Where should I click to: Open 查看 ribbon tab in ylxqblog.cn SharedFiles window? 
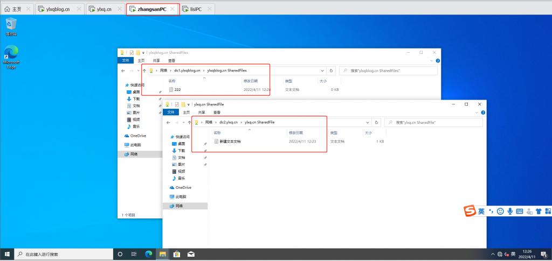[x=171, y=60]
